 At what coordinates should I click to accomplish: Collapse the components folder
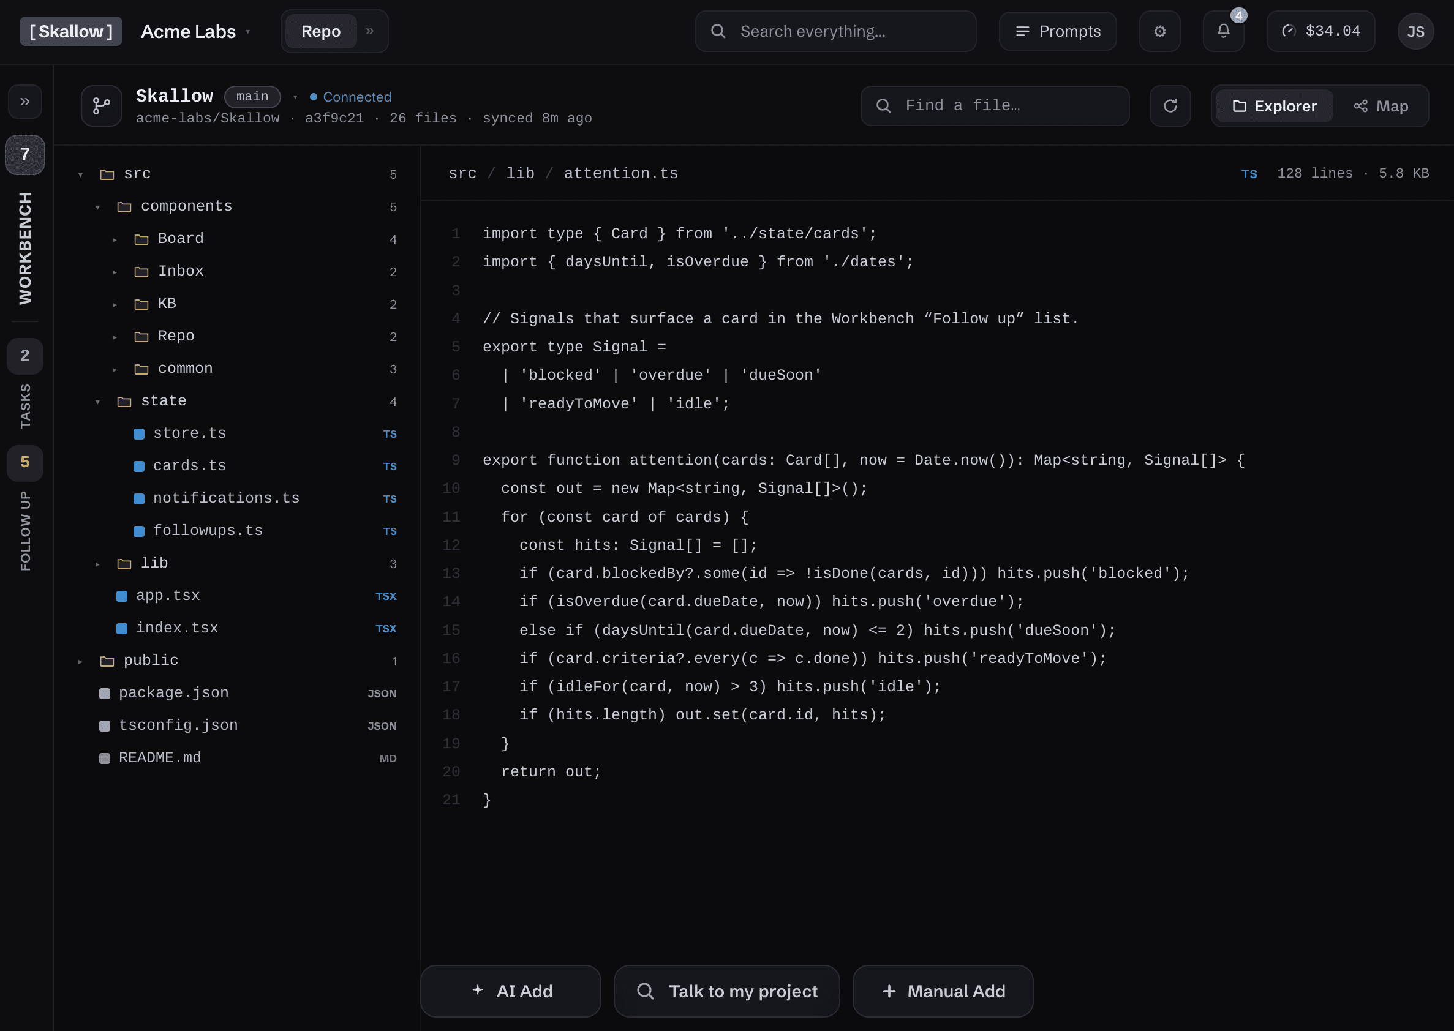click(98, 207)
